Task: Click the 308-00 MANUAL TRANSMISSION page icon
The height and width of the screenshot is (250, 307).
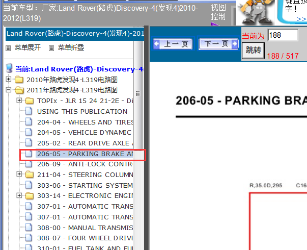Action: [x=29, y=227]
